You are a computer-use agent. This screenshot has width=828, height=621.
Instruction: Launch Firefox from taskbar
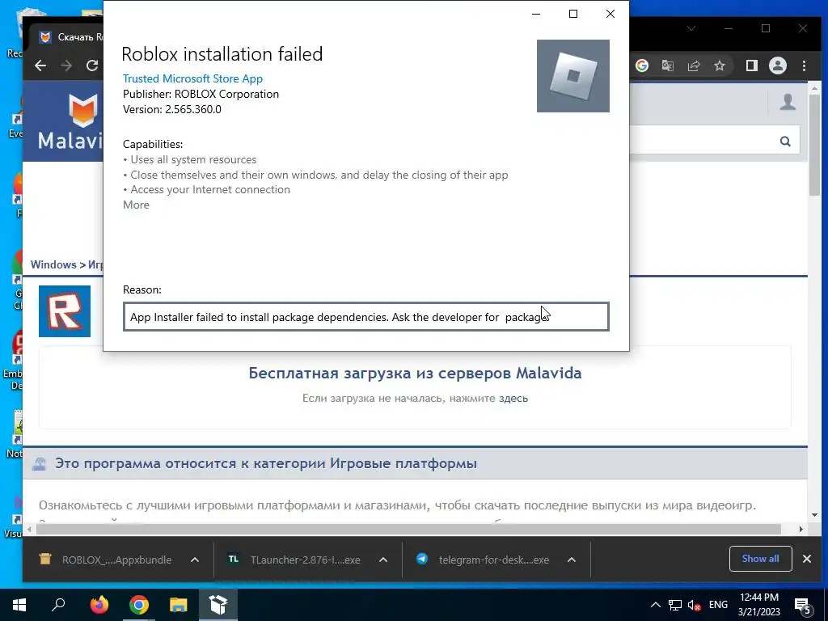[x=99, y=605]
